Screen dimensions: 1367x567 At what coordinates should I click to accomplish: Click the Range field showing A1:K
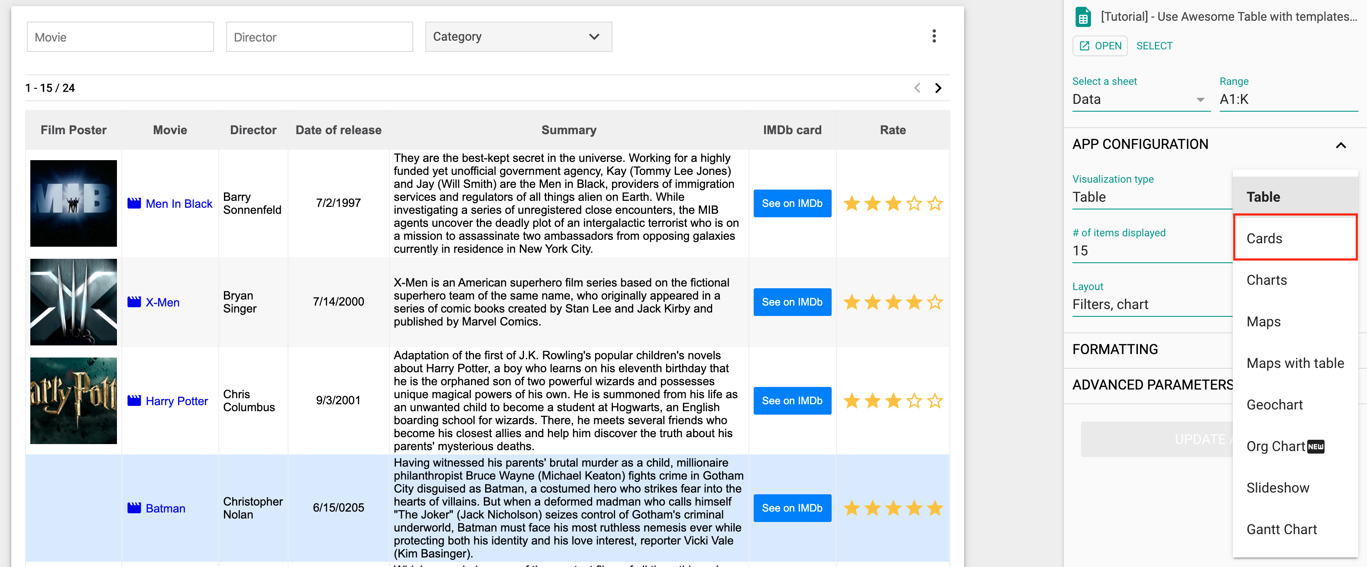1288,100
